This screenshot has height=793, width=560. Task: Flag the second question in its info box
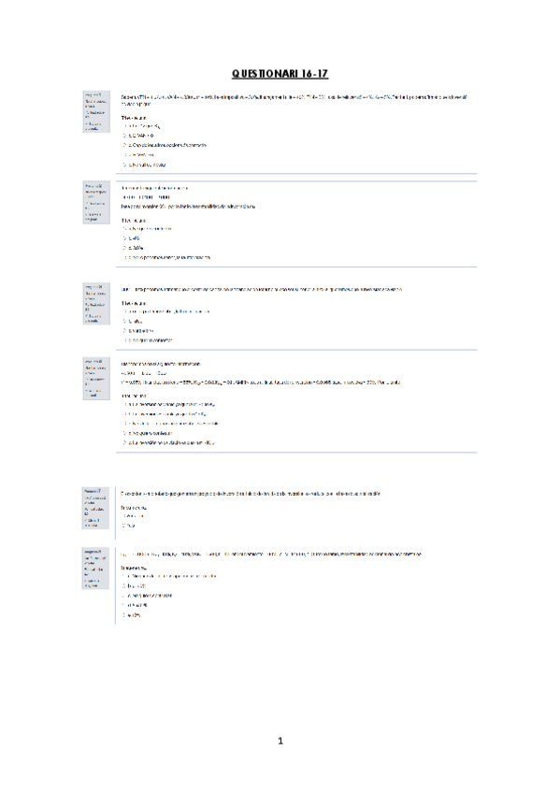click(93, 216)
